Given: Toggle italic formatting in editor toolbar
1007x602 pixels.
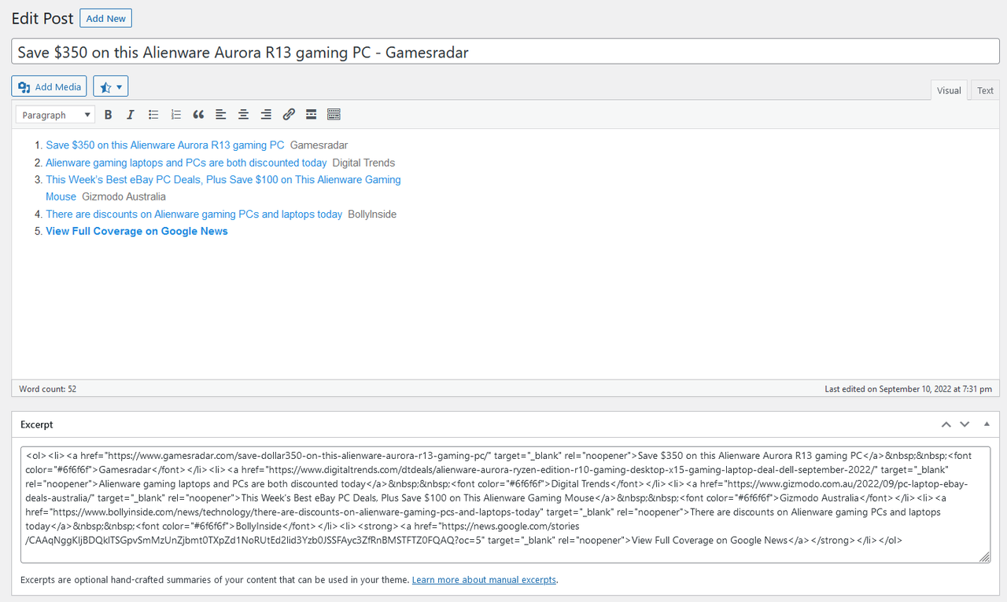Looking at the screenshot, I should (131, 115).
